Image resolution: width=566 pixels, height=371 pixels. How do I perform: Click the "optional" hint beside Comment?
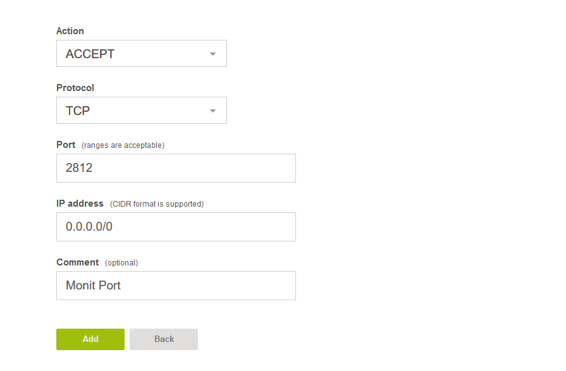point(121,263)
